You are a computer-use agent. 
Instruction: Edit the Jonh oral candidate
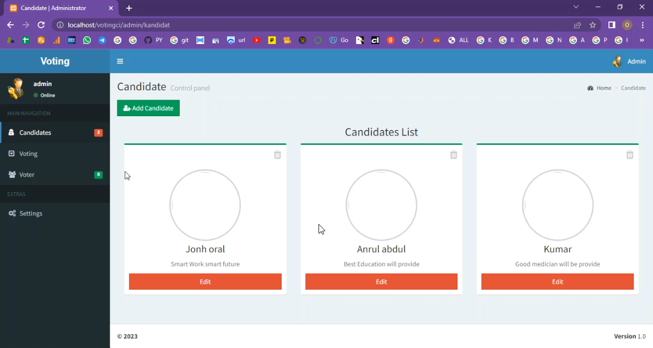tap(205, 281)
